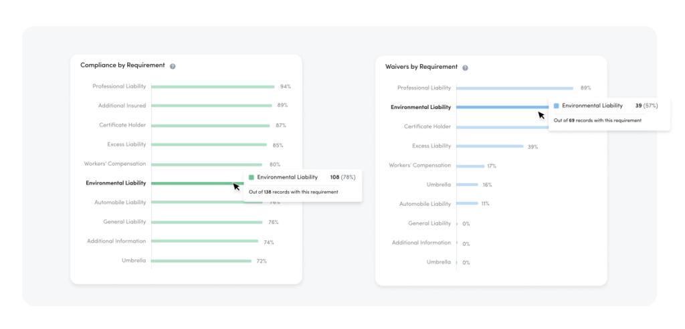This screenshot has height=329, width=685.
Task: Select Professional Liability 89% waiver bar
Action: click(514, 88)
